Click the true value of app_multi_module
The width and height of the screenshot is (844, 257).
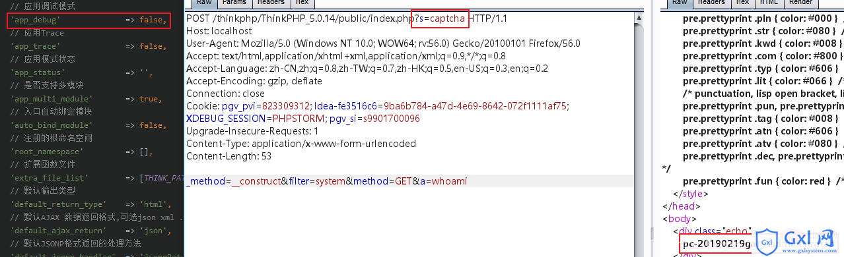[149, 99]
